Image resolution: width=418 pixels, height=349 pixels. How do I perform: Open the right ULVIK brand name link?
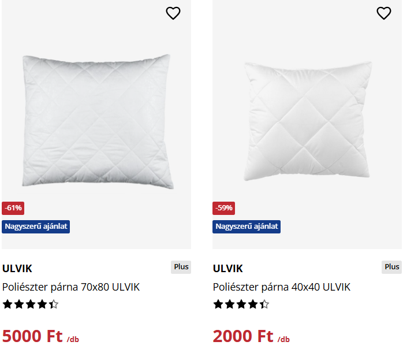[x=228, y=269]
